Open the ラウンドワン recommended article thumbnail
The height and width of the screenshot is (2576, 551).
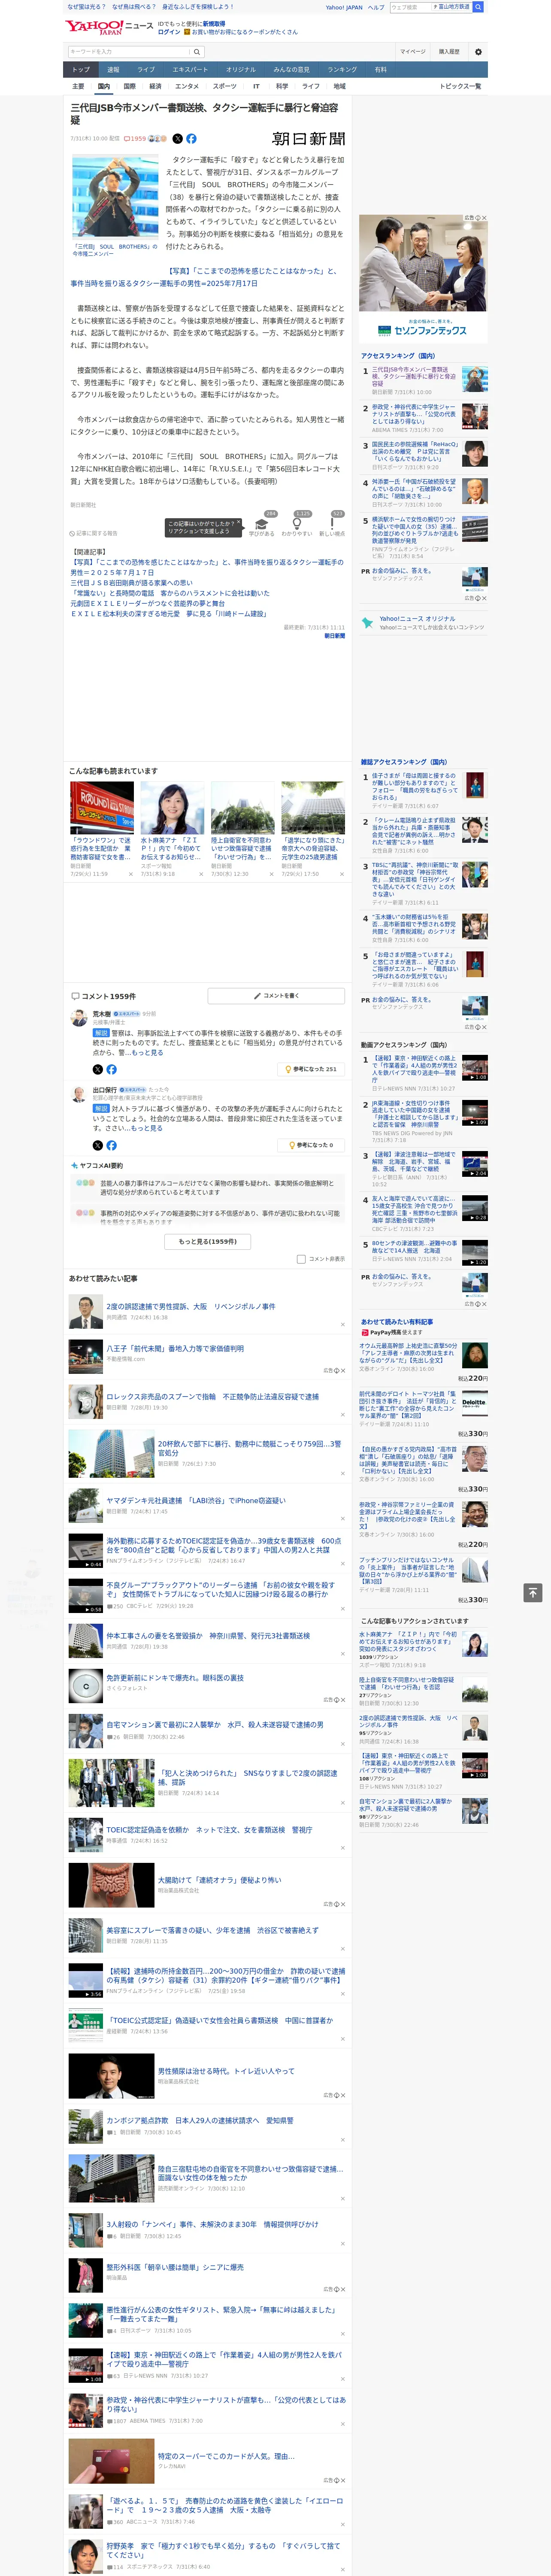102,809
